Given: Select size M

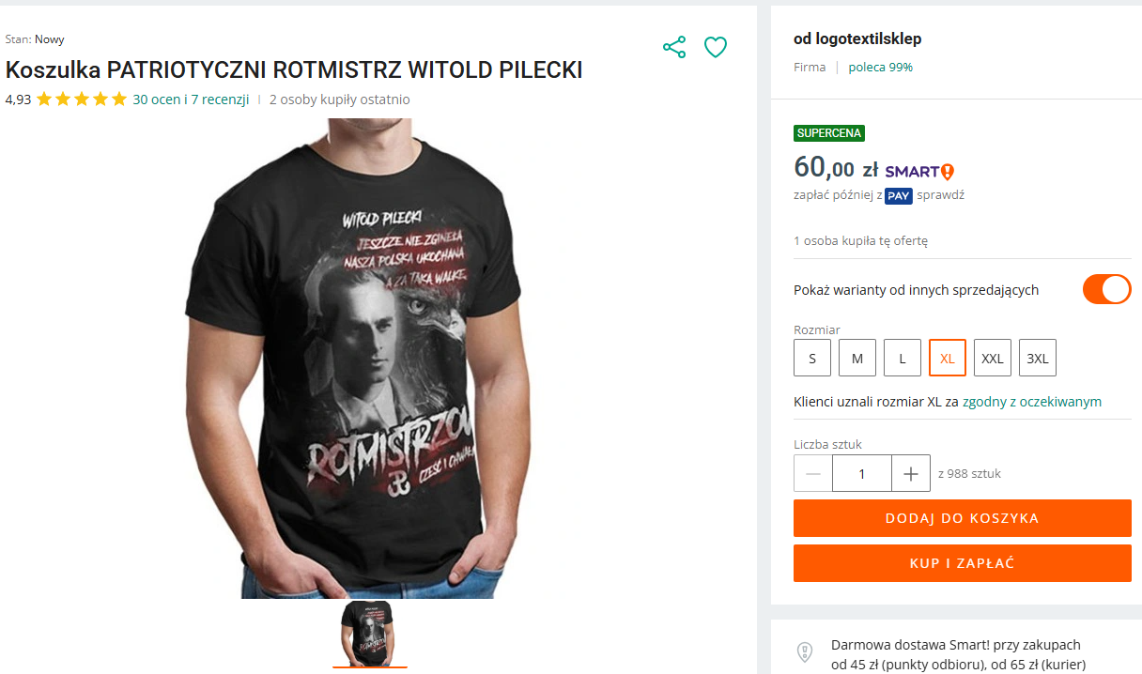Looking at the screenshot, I should (857, 358).
